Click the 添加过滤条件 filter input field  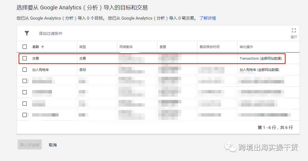click(50, 33)
